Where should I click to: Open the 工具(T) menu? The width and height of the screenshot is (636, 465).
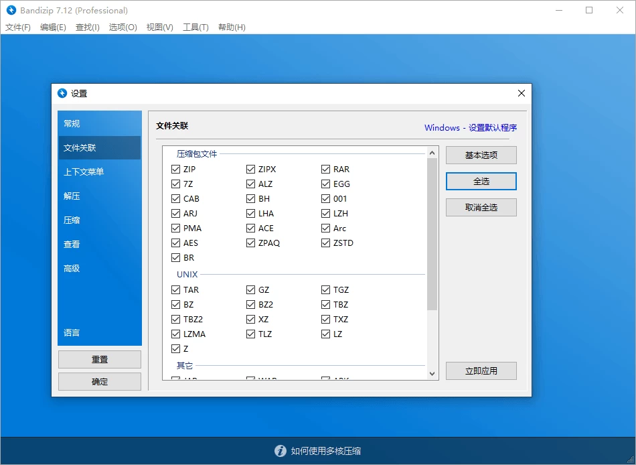[x=195, y=27]
